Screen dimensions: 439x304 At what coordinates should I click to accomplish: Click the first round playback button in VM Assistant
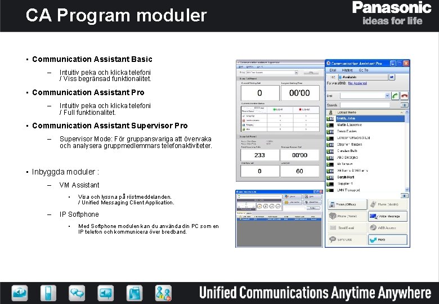(x=259, y=206)
